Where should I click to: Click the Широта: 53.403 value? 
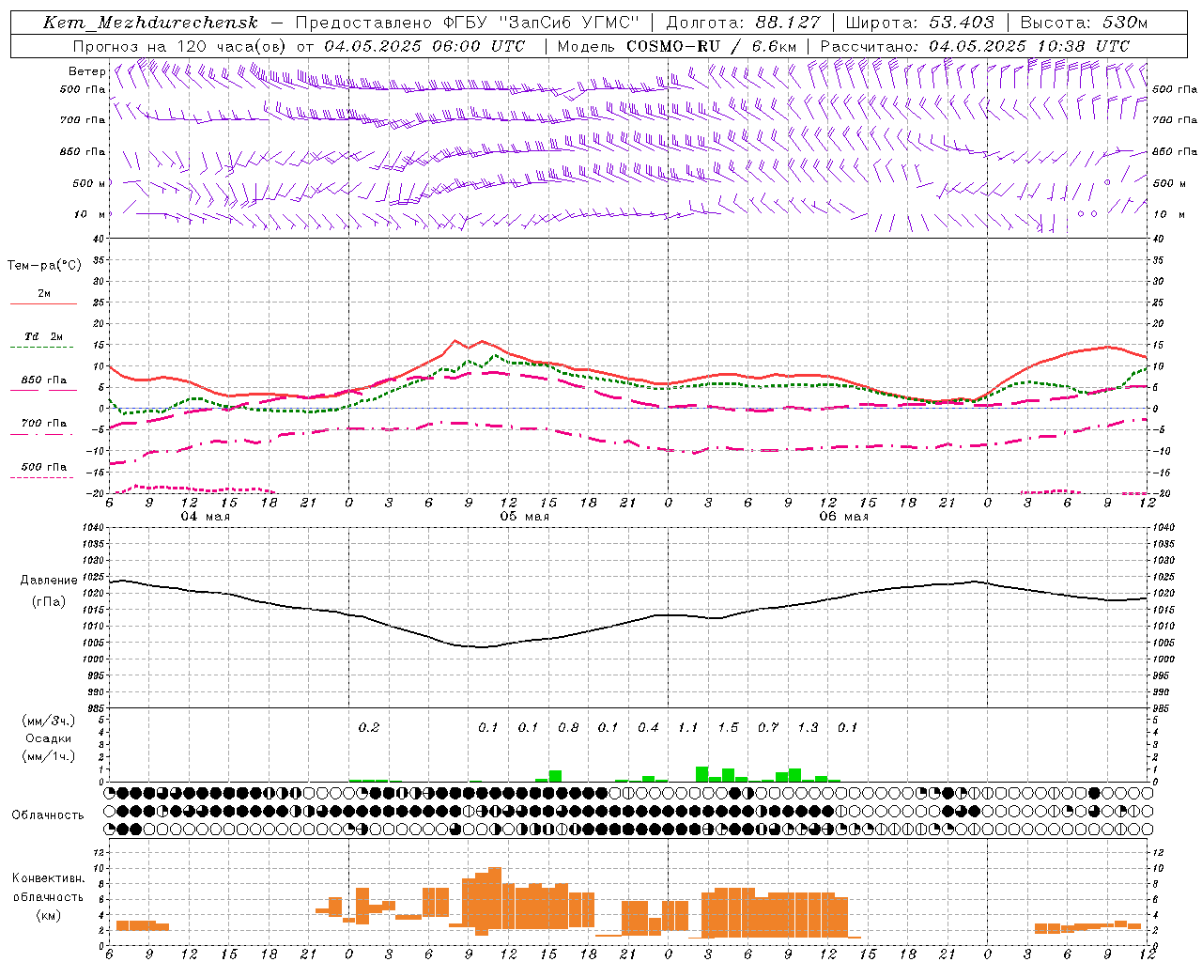pos(919,23)
